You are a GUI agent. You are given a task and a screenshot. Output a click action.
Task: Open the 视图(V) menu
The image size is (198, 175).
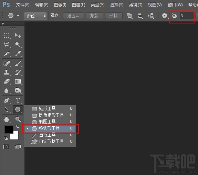coord(155,5)
